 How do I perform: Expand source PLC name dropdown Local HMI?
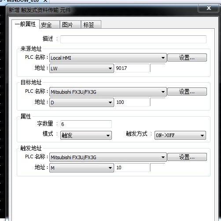(108, 58)
